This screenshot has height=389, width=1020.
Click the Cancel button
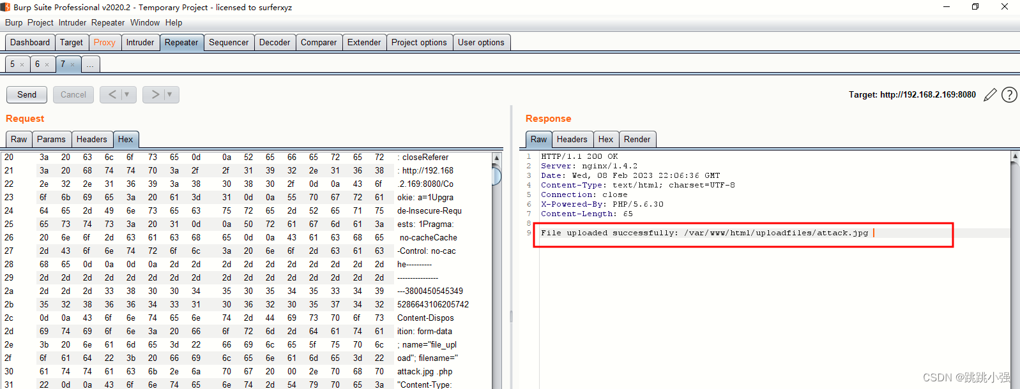pos(73,94)
